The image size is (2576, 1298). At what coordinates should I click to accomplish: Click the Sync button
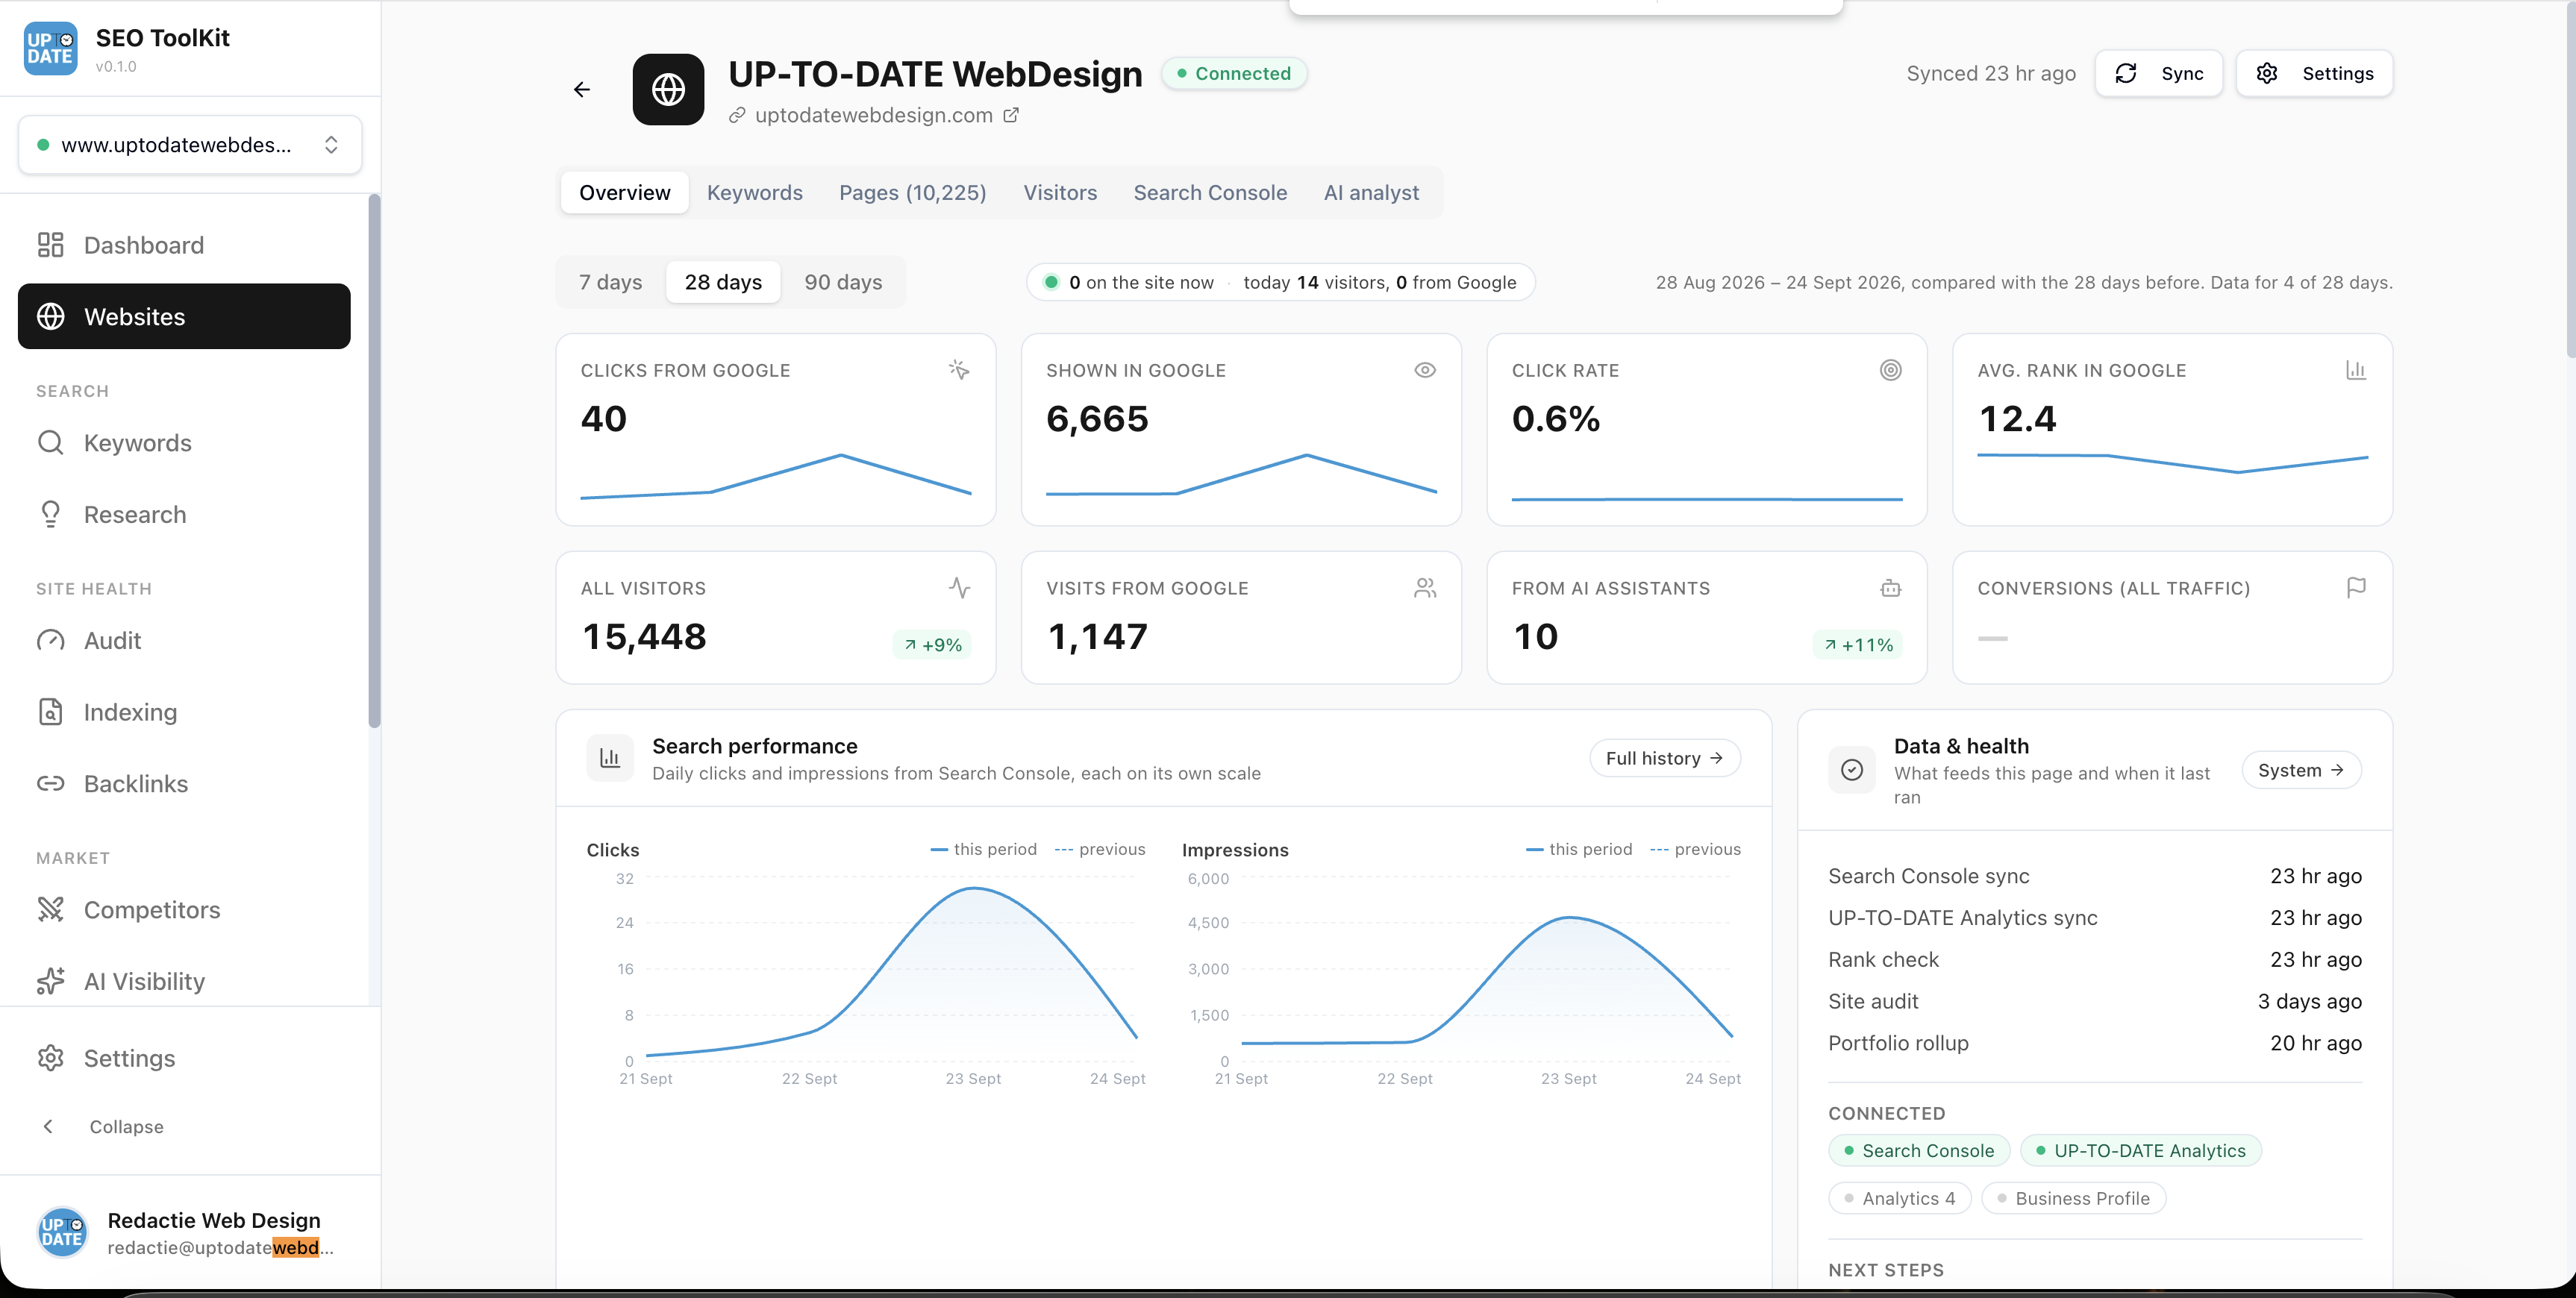tap(2158, 73)
